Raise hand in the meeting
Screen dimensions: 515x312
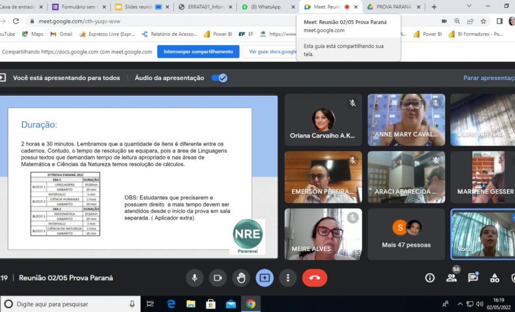click(x=241, y=278)
